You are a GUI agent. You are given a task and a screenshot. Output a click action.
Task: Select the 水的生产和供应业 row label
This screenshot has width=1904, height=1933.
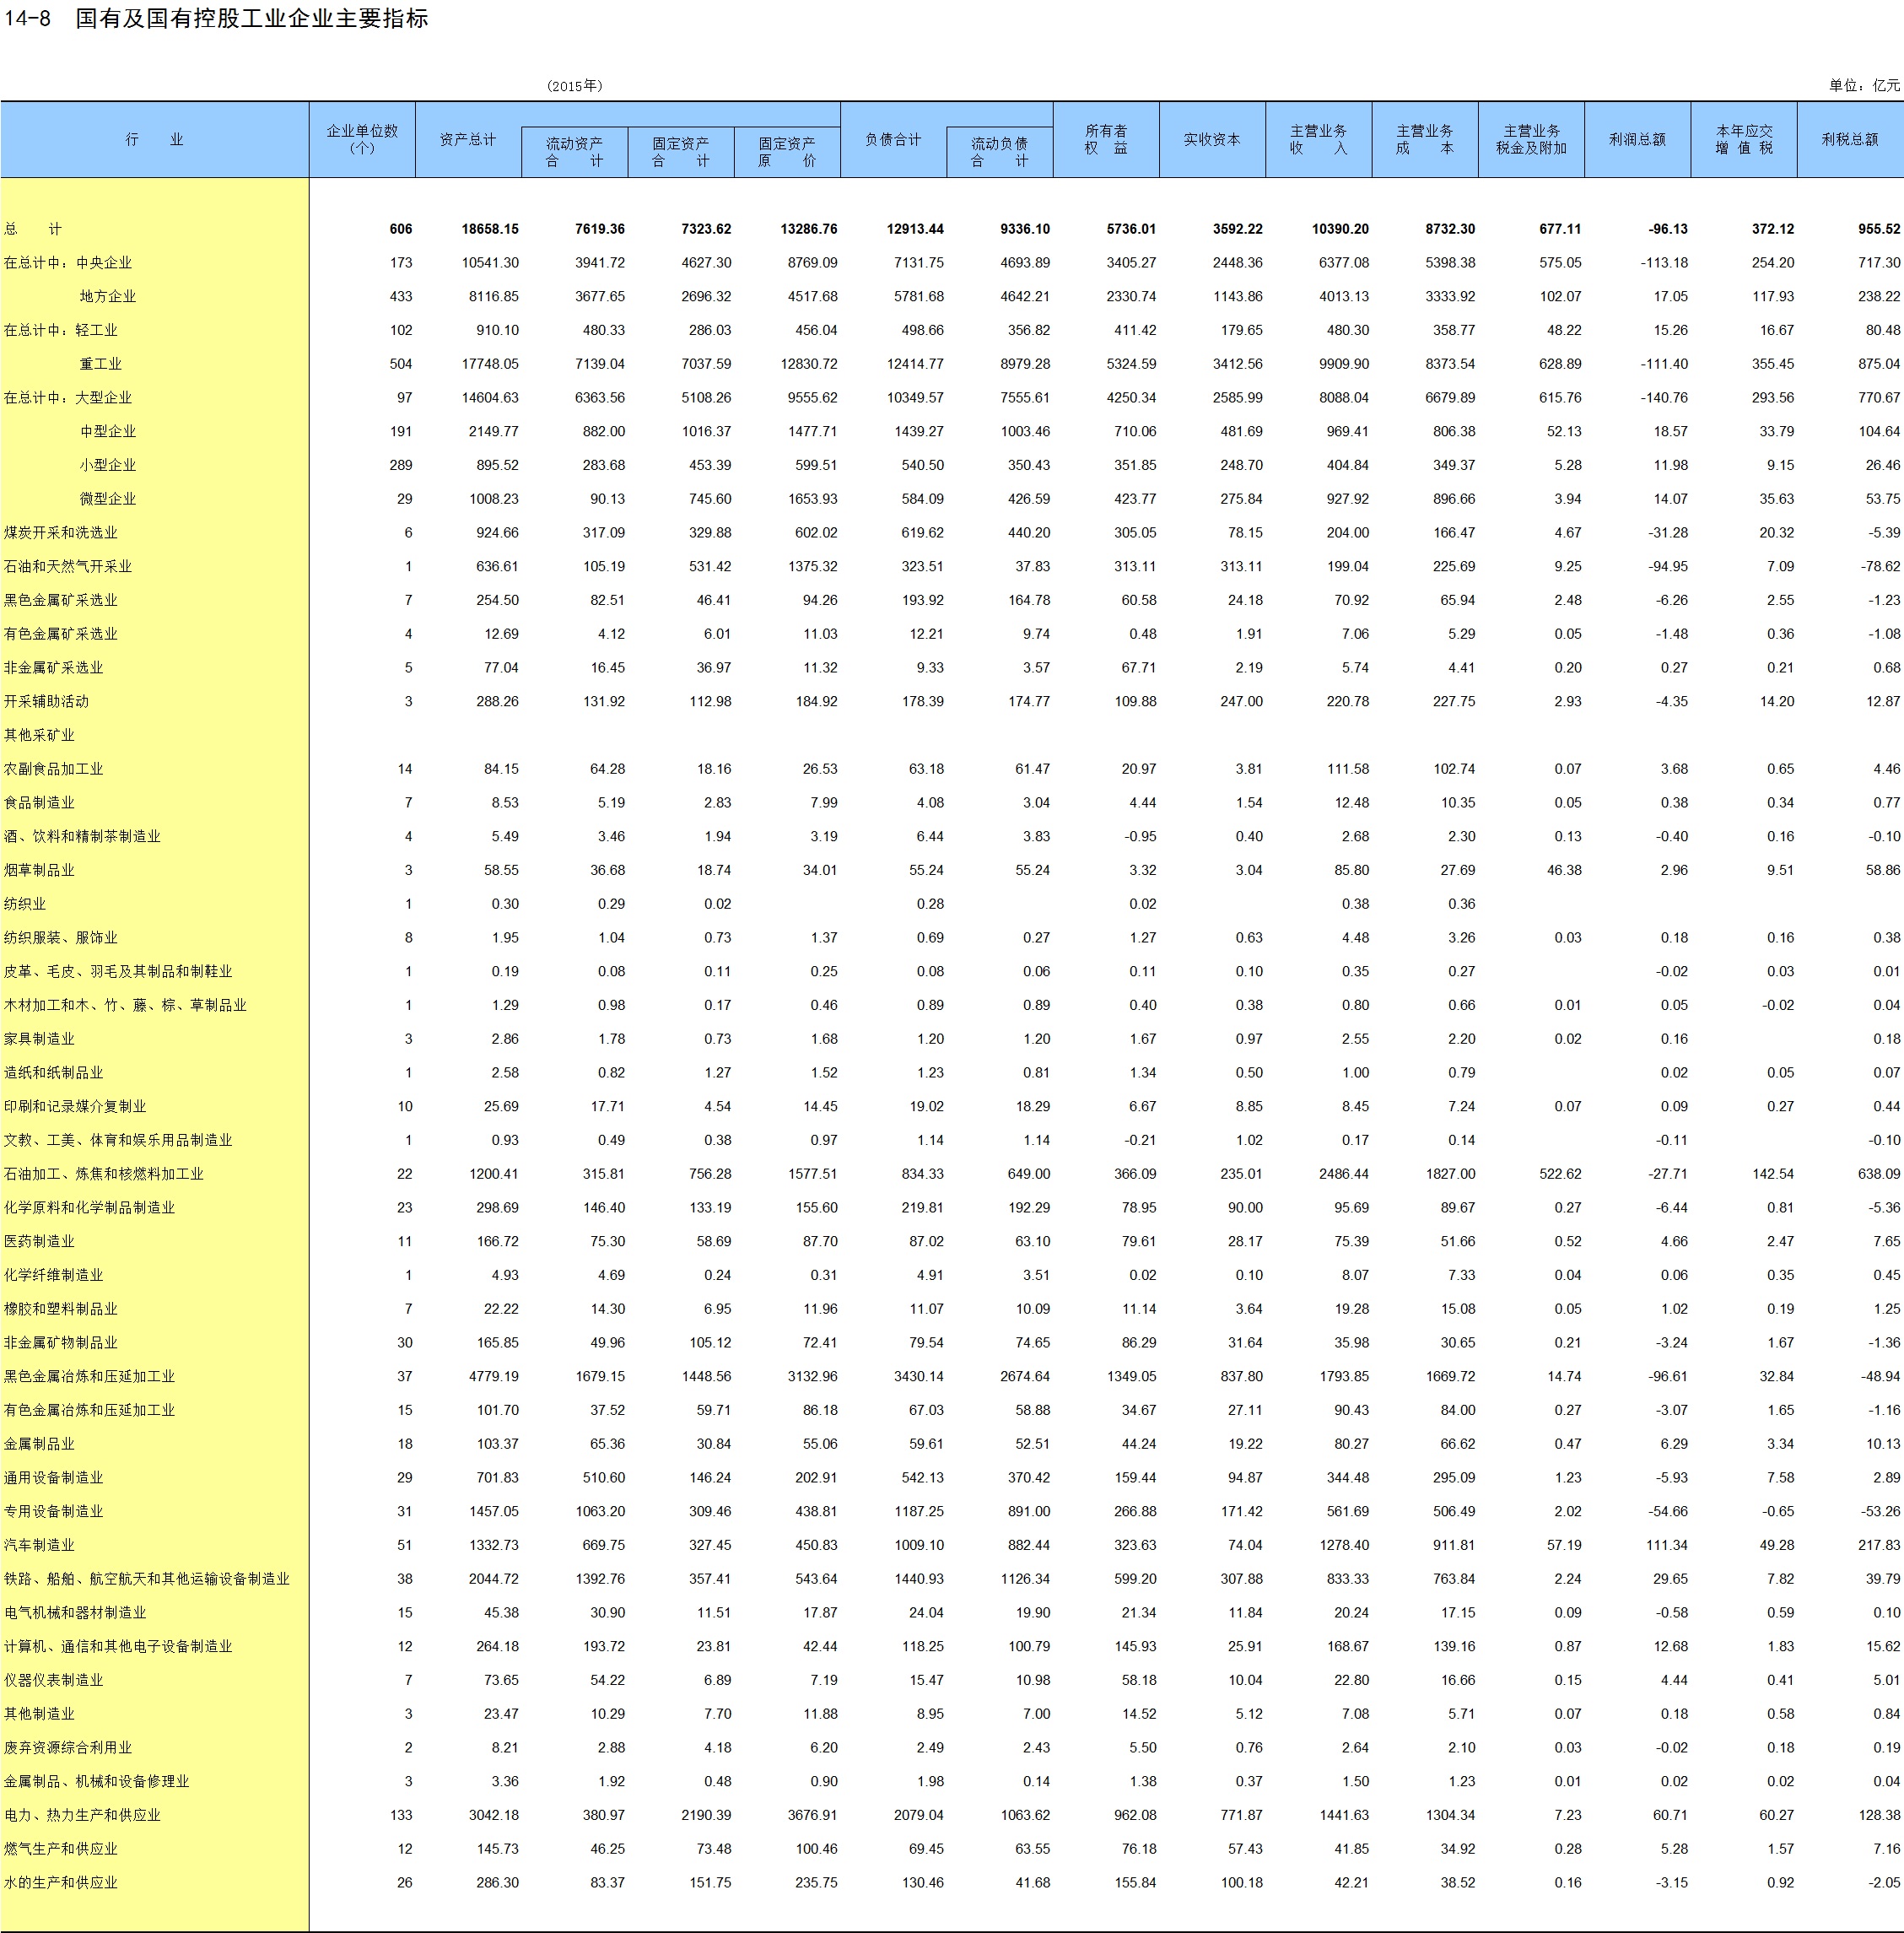click(x=60, y=1882)
